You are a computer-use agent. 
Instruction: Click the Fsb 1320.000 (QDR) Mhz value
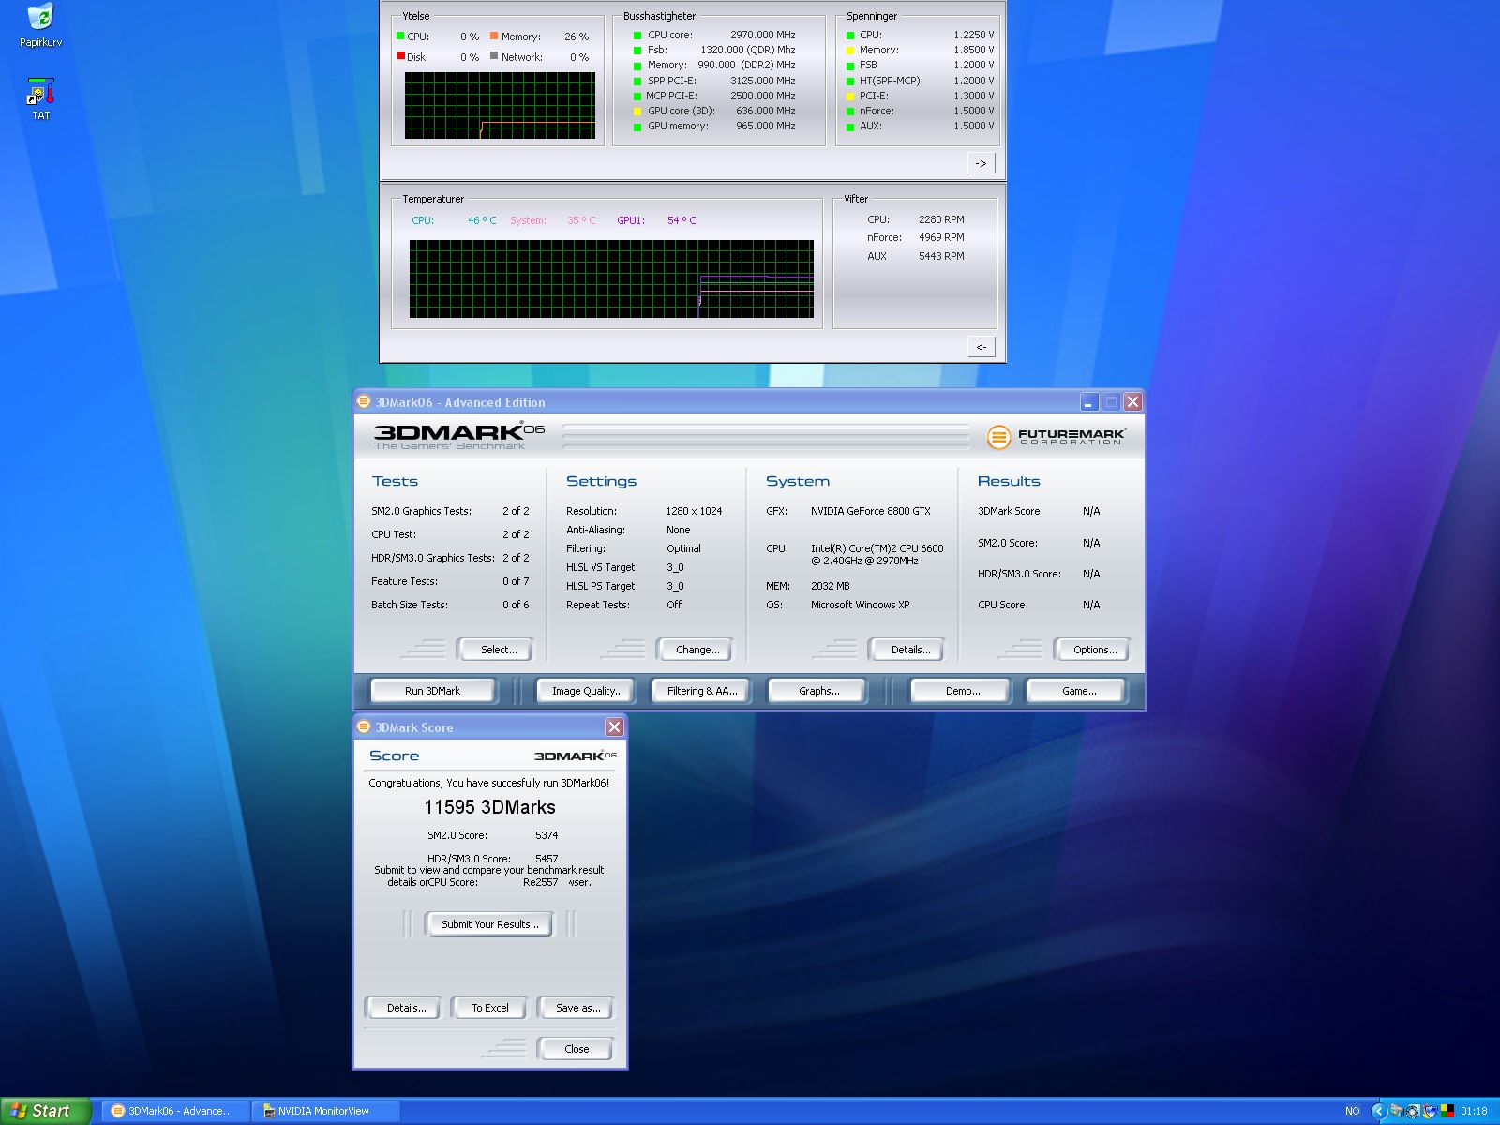(x=747, y=50)
